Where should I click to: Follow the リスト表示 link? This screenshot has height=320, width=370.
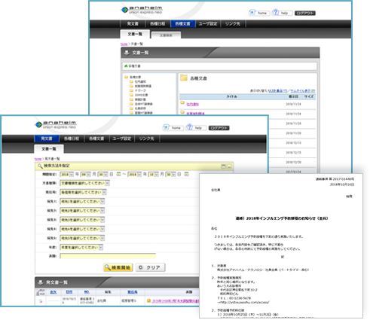click(275, 90)
